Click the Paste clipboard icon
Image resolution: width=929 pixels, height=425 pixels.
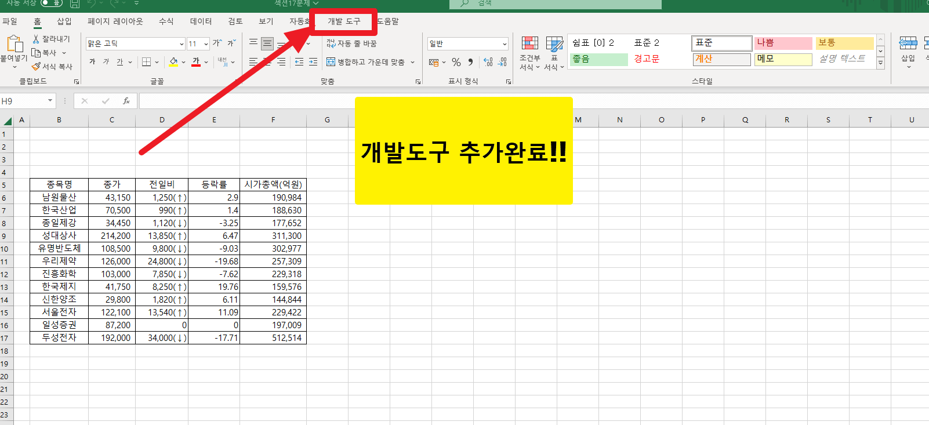[14, 44]
